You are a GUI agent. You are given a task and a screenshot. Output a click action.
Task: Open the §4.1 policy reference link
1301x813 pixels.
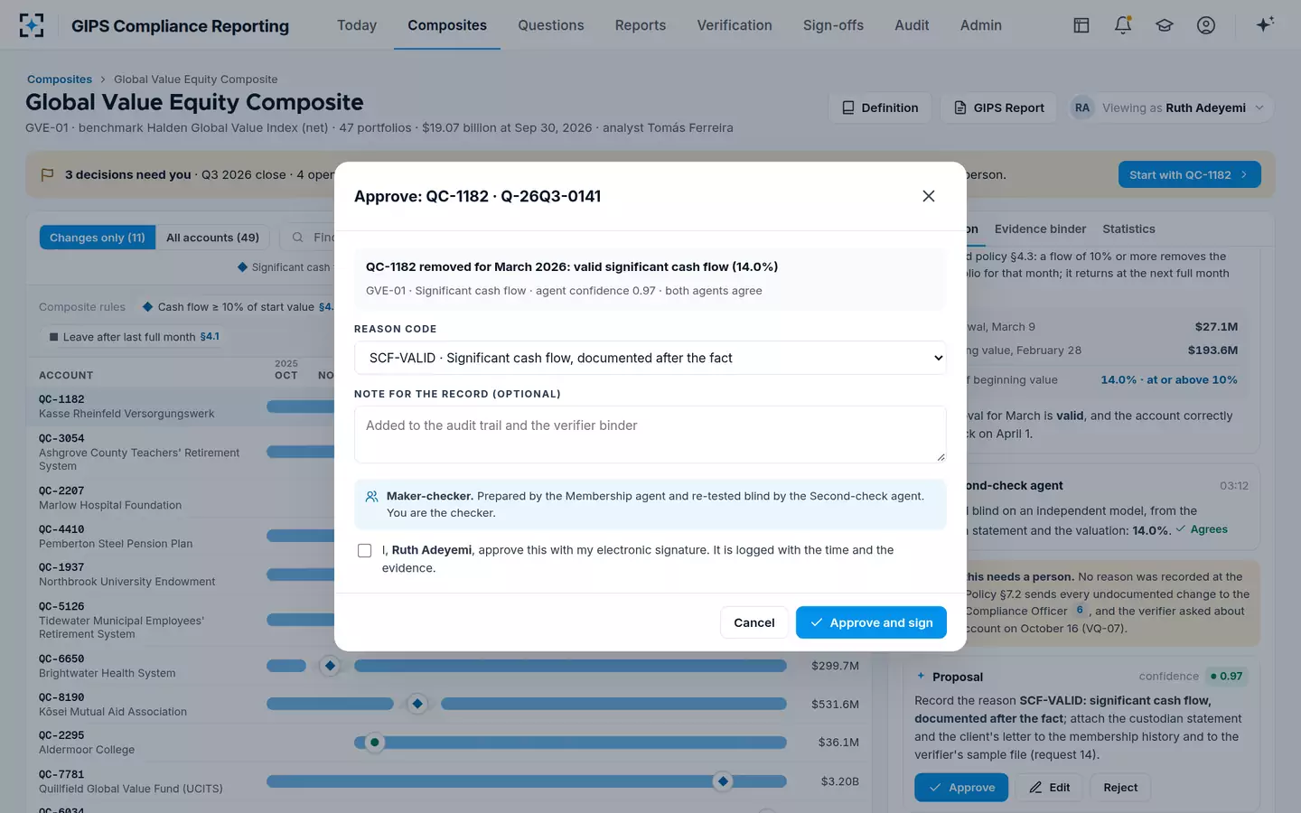pos(210,337)
